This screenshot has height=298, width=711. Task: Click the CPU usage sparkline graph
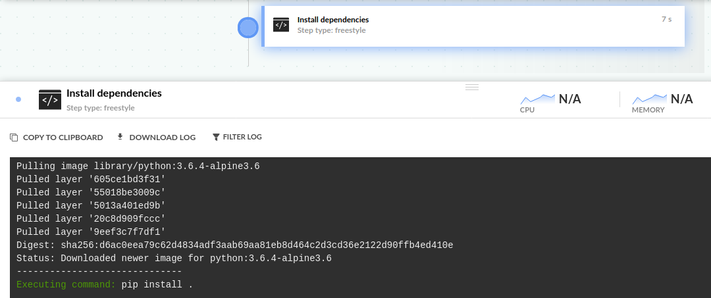coord(538,99)
